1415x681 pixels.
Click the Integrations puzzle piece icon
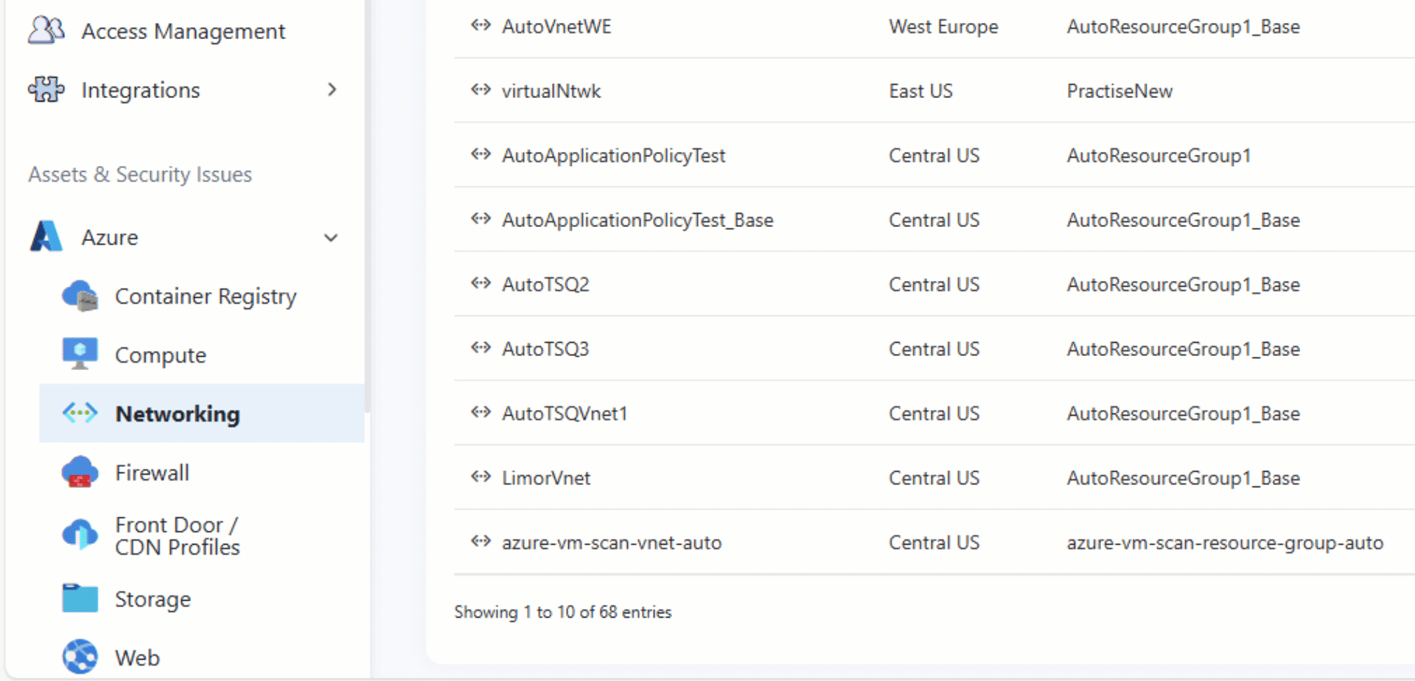point(46,89)
